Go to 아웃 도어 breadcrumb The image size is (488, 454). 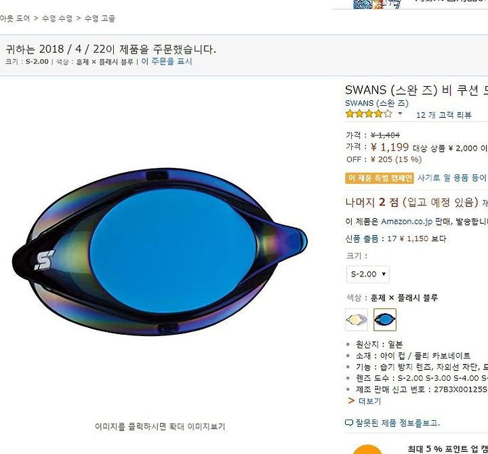tap(15, 19)
